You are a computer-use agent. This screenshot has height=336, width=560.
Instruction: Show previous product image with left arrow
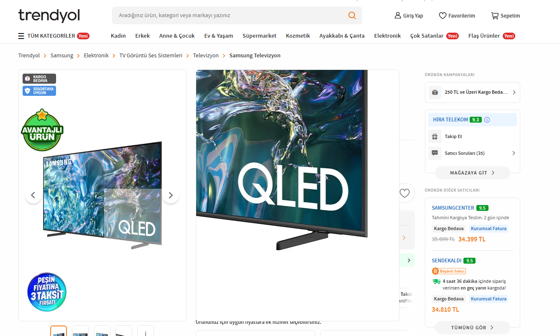pyautogui.click(x=33, y=195)
